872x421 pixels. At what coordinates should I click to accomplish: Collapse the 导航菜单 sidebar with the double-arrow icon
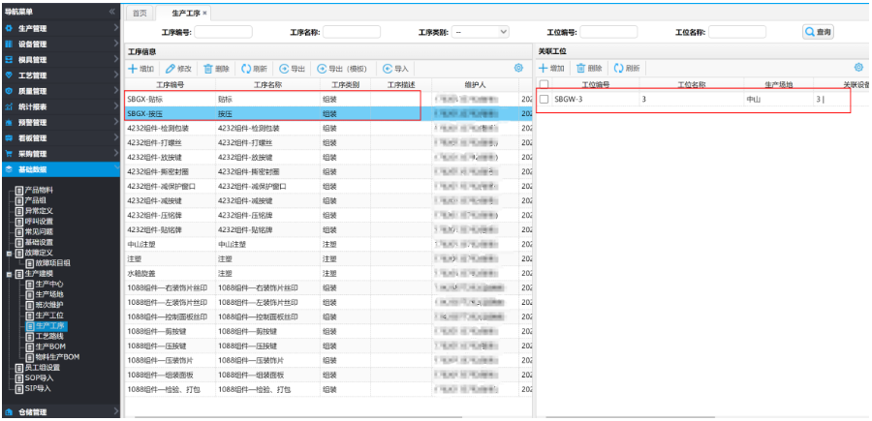[112, 12]
